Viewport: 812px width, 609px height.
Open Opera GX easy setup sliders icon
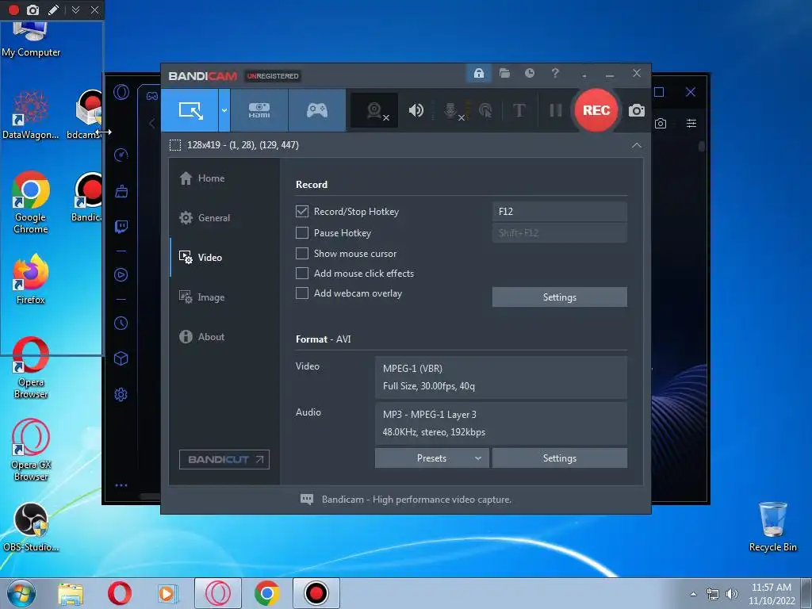(x=691, y=123)
